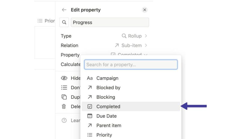
Task: Click the trash icon to delete property
Action: click(64, 106)
